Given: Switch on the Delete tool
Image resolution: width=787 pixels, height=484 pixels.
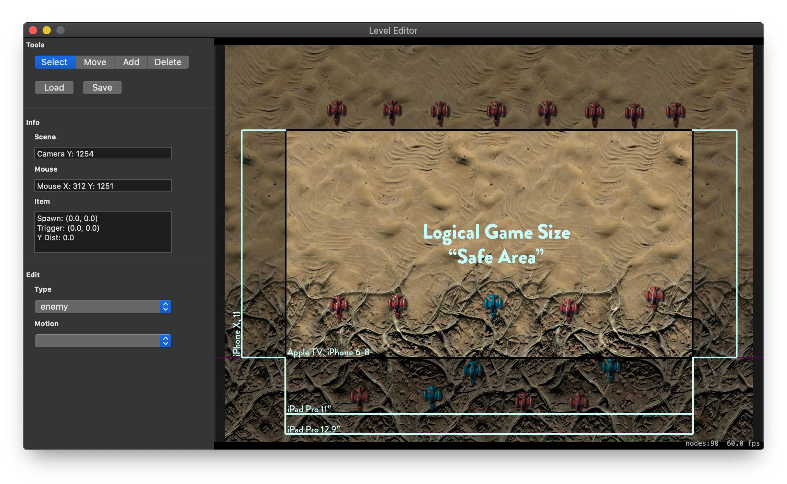Looking at the screenshot, I should pyautogui.click(x=168, y=62).
